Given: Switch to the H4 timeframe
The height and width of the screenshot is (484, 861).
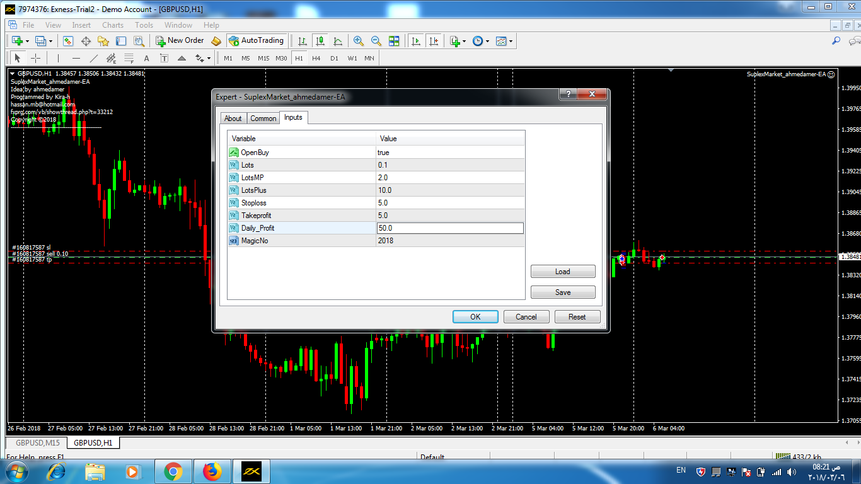Looking at the screenshot, I should pyautogui.click(x=316, y=58).
